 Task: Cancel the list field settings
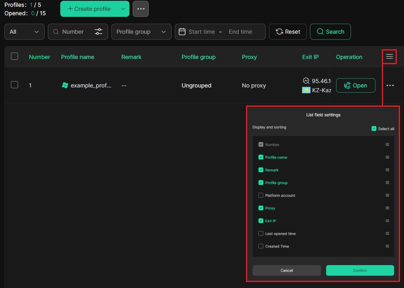287,270
